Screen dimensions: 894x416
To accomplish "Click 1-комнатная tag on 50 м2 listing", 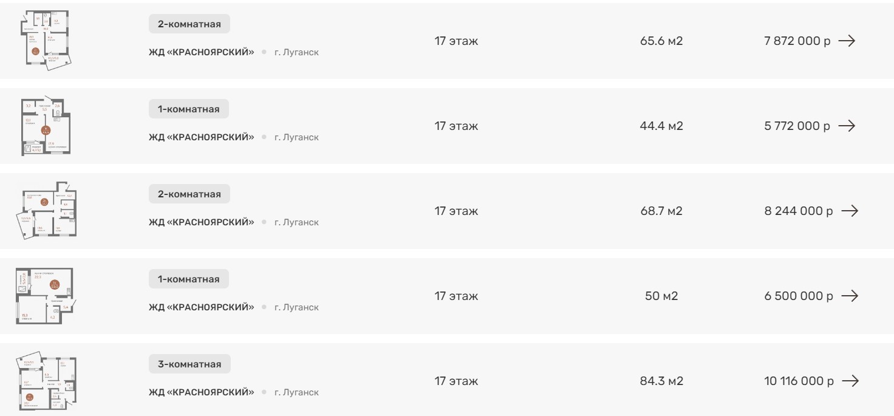I will click(189, 279).
